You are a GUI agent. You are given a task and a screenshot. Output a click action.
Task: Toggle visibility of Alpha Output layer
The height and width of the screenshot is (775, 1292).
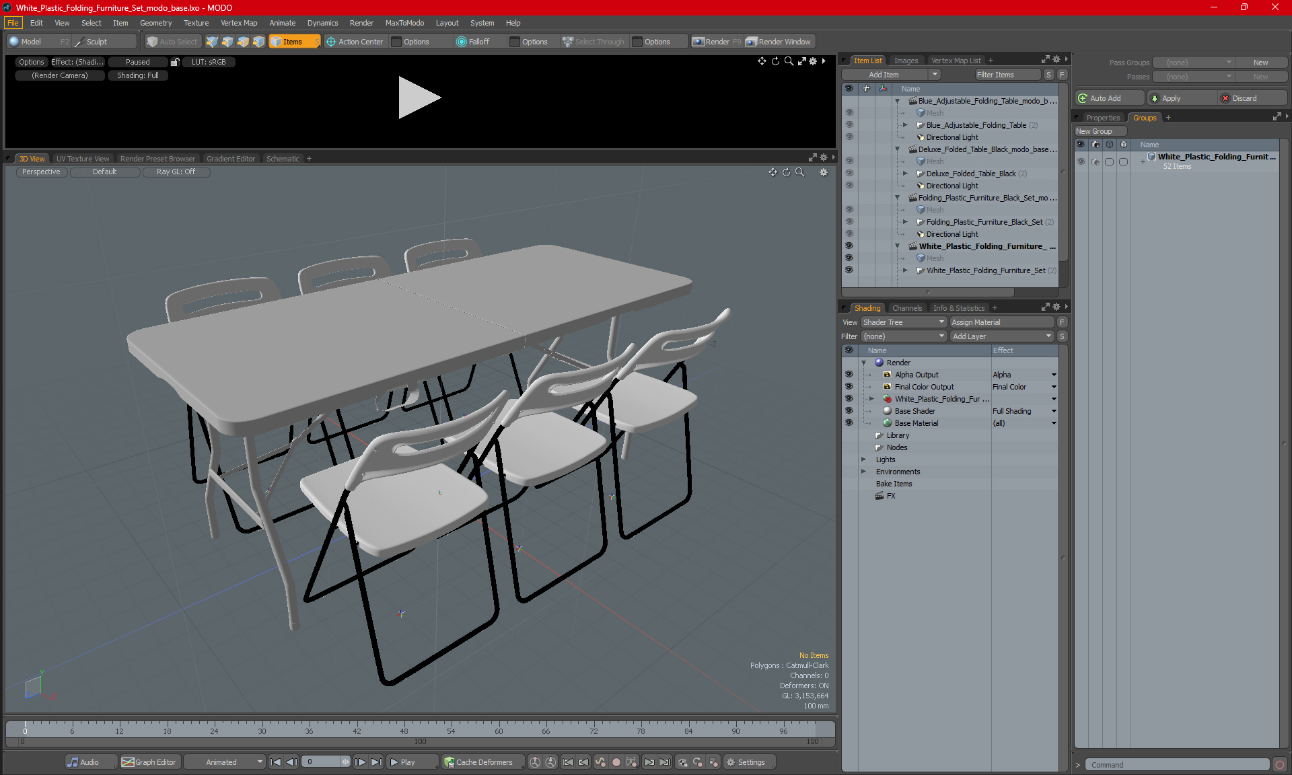[849, 375]
